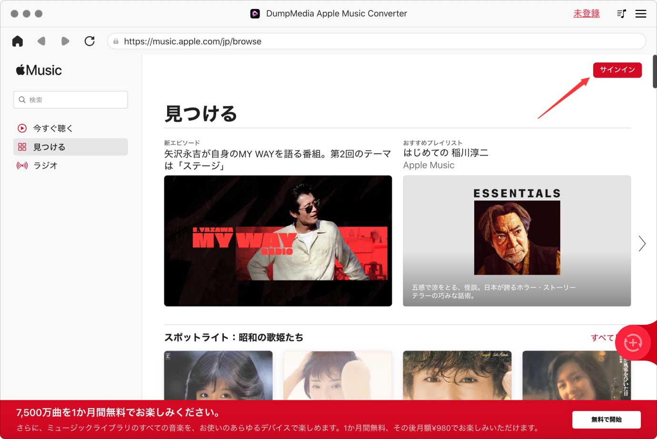Go back with the left arrow icon
Screen dimensions: 657x439
point(41,41)
